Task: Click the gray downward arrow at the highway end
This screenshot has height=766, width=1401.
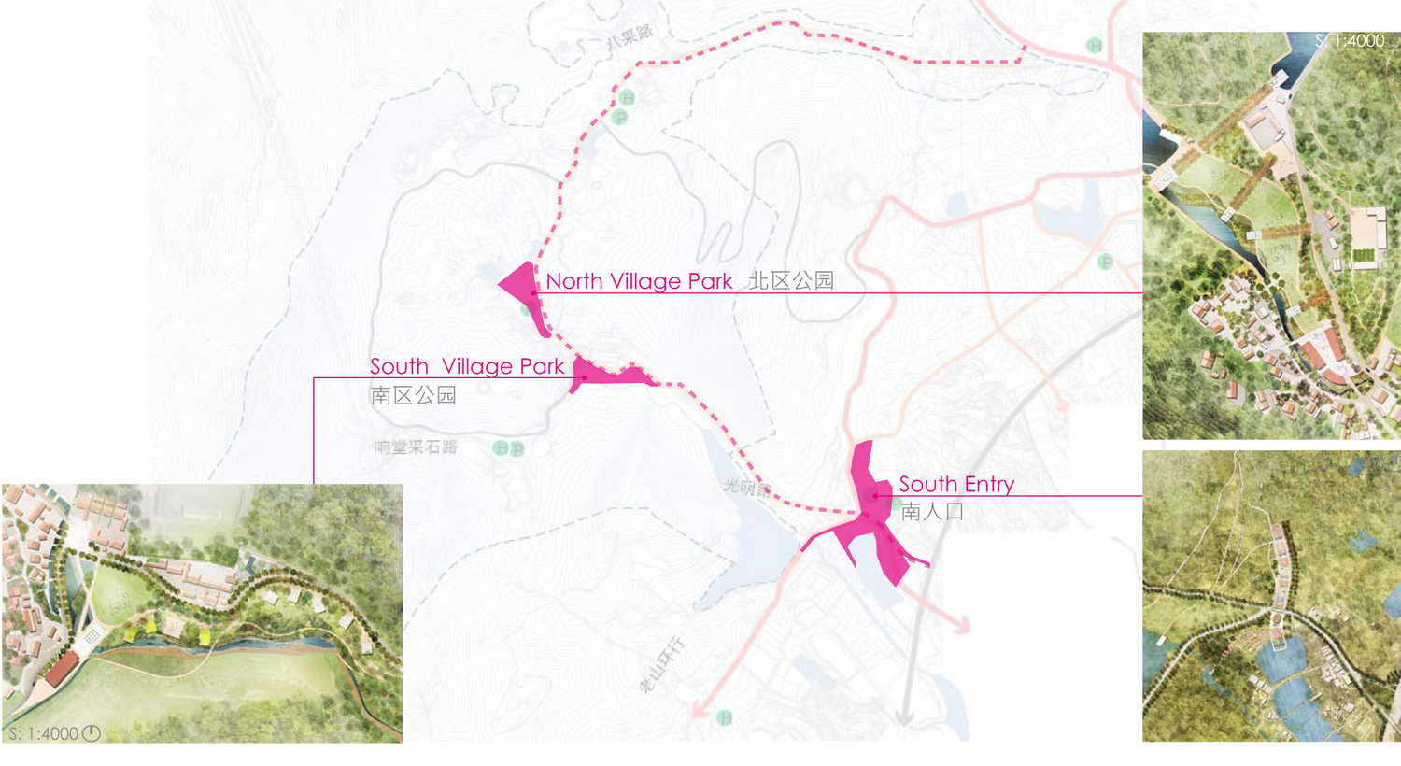Action: [x=903, y=716]
